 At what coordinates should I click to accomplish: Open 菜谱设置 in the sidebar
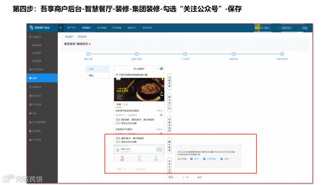coord(37,61)
